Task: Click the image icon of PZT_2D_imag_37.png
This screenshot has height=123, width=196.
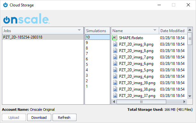Action: coord(115,95)
